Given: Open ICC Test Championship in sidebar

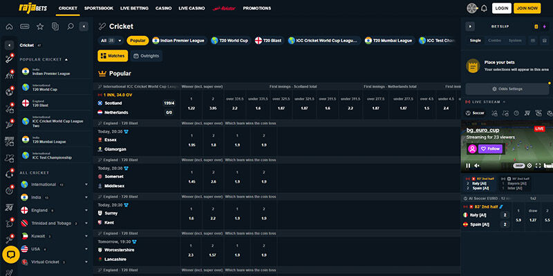Looking at the screenshot, I should tap(55, 156).
